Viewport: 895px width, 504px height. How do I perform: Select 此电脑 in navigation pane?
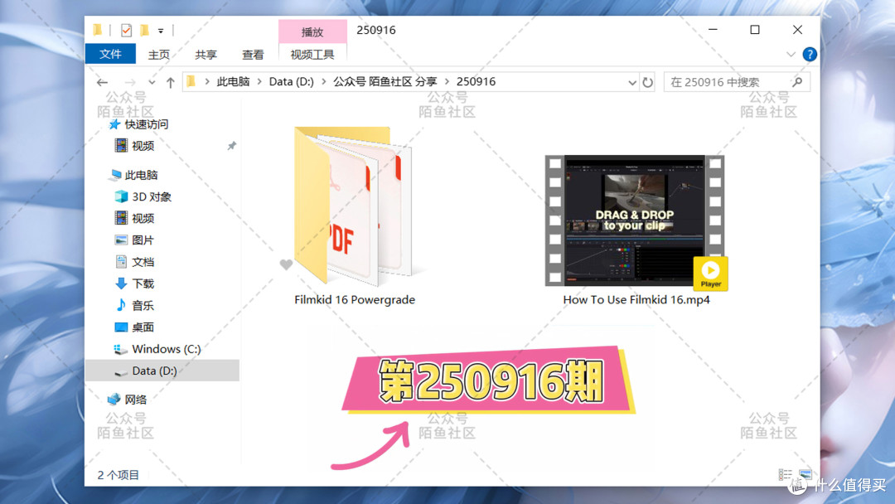141,175
